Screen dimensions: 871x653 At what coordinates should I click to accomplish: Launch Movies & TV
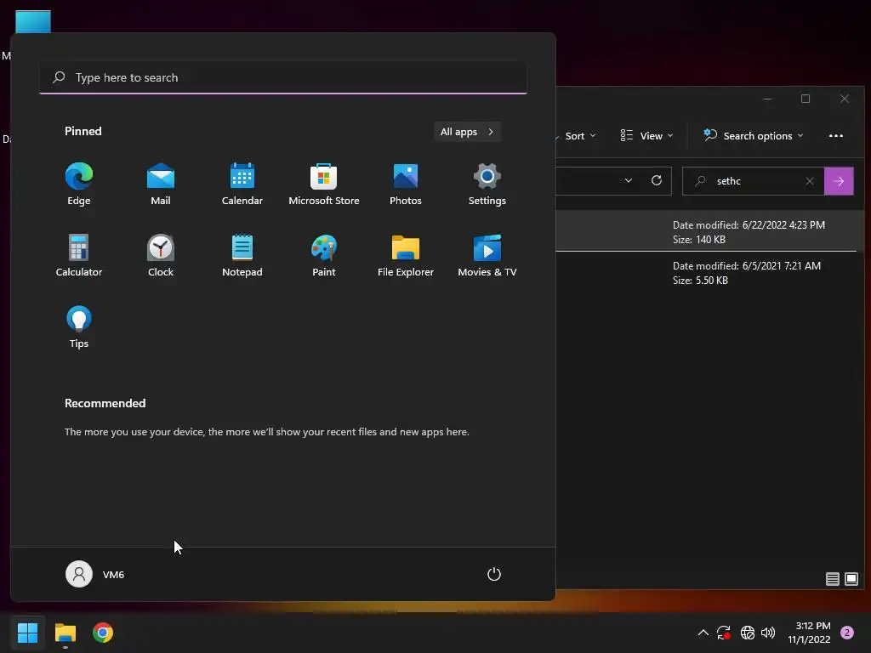[x=487, y=255]
